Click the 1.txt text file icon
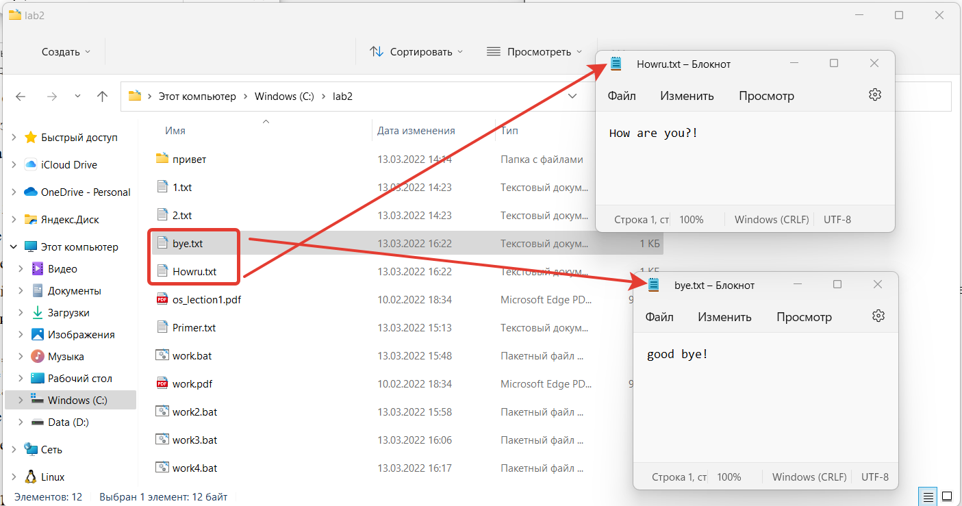Viewport: 962px width, 506px height. click(162, 187)
